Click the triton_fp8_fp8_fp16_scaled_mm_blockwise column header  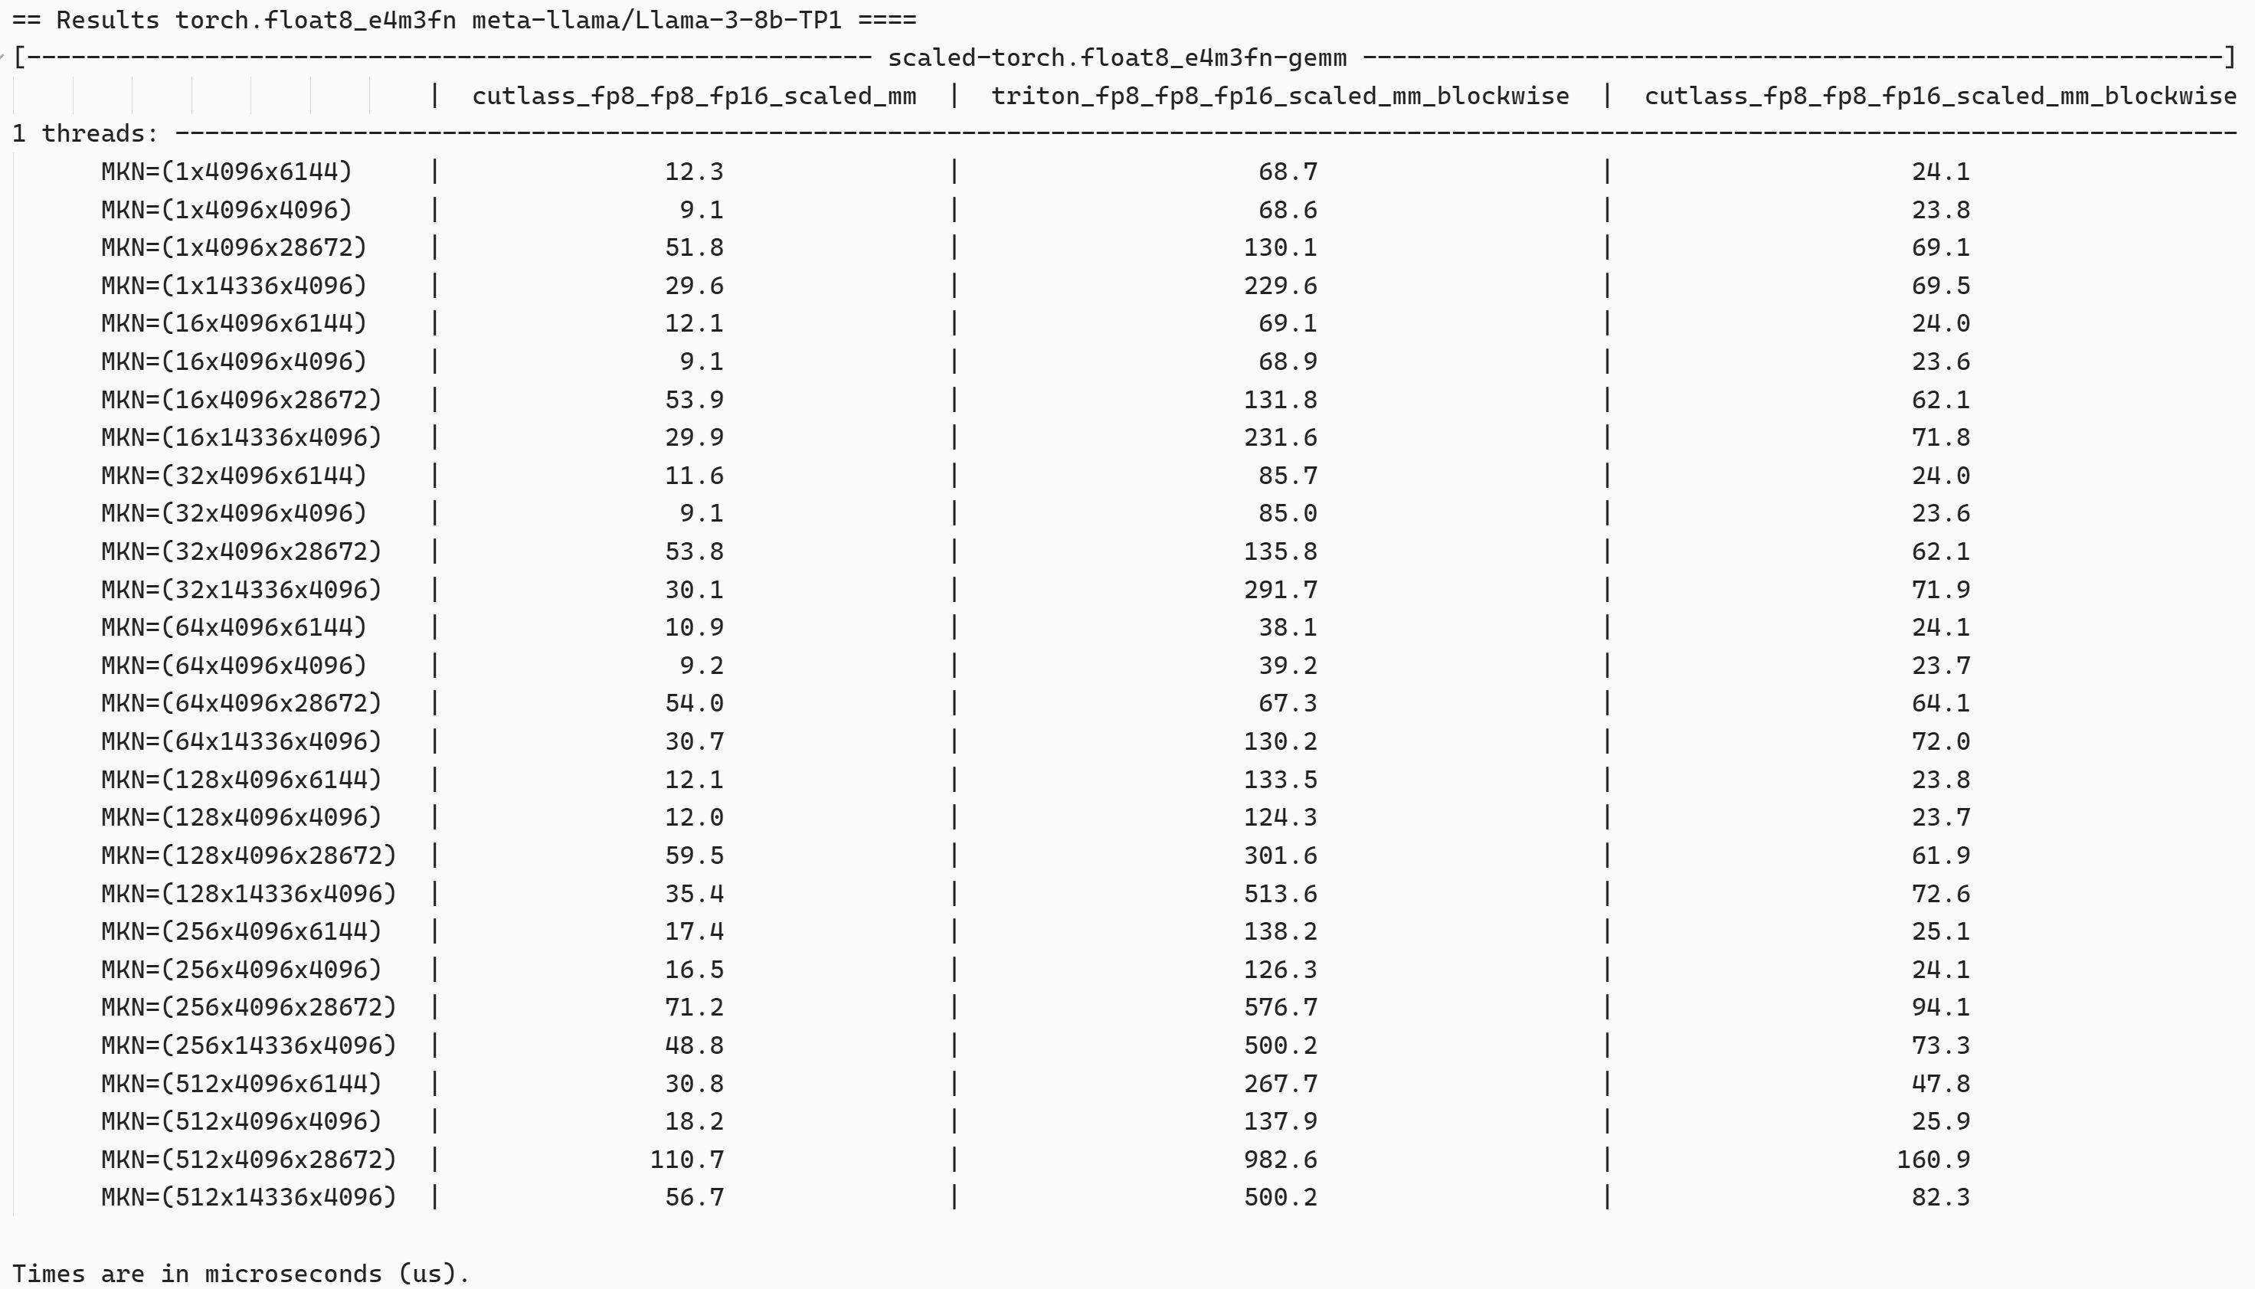click(x=1279, y=97)
